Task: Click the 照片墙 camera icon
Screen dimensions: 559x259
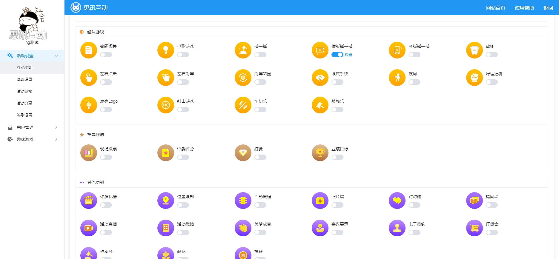Action: 320,201
